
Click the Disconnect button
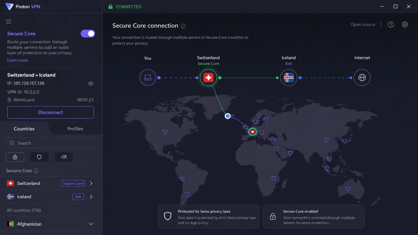[51, 112]
